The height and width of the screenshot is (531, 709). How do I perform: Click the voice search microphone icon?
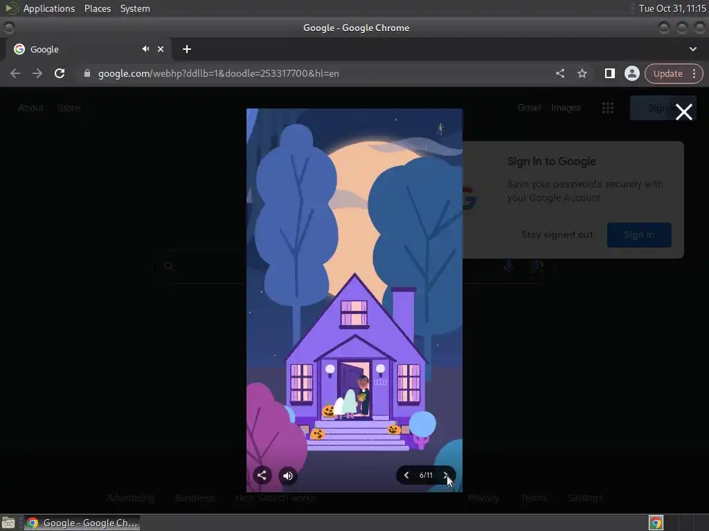[509, 266]
